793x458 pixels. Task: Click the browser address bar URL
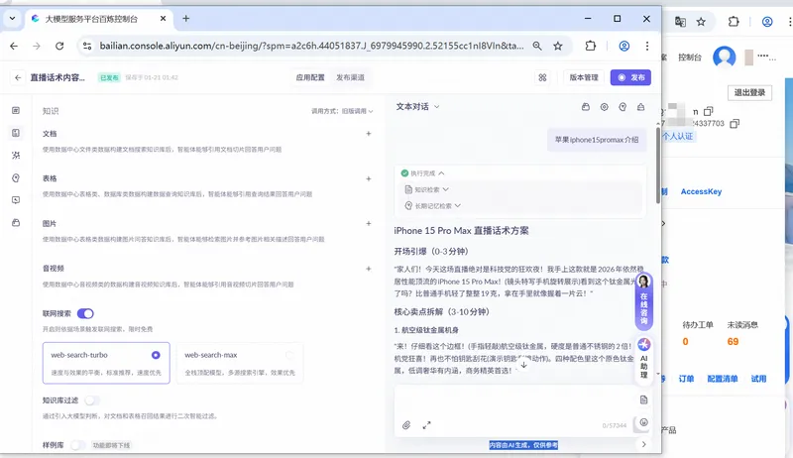click(x=311, y=46)
